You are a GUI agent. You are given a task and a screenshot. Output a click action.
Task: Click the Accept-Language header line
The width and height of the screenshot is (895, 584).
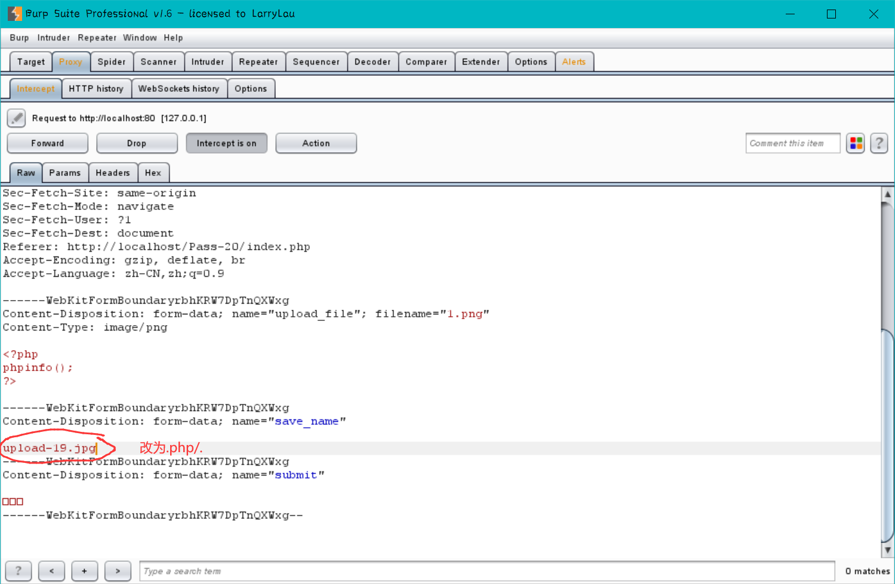pos(113,274)
